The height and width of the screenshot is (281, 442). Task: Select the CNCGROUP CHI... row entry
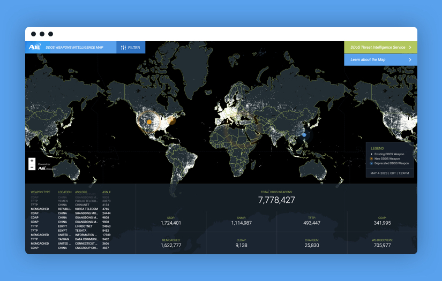pyautogui.click(x=86, y=248)
